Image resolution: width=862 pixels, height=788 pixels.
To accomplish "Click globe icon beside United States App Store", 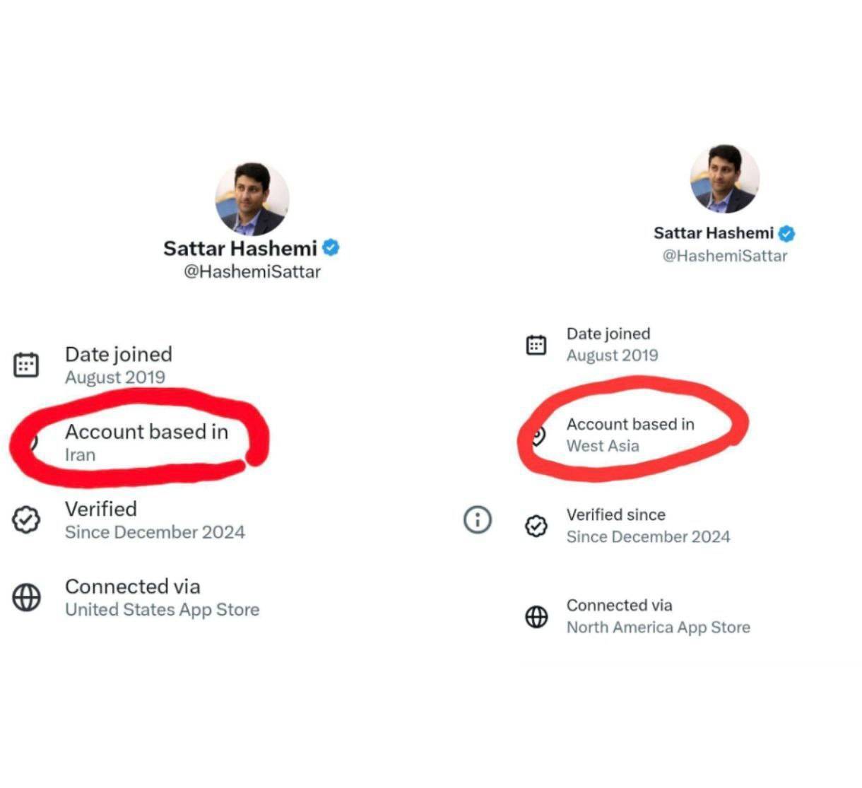I will tap(27, 597).
